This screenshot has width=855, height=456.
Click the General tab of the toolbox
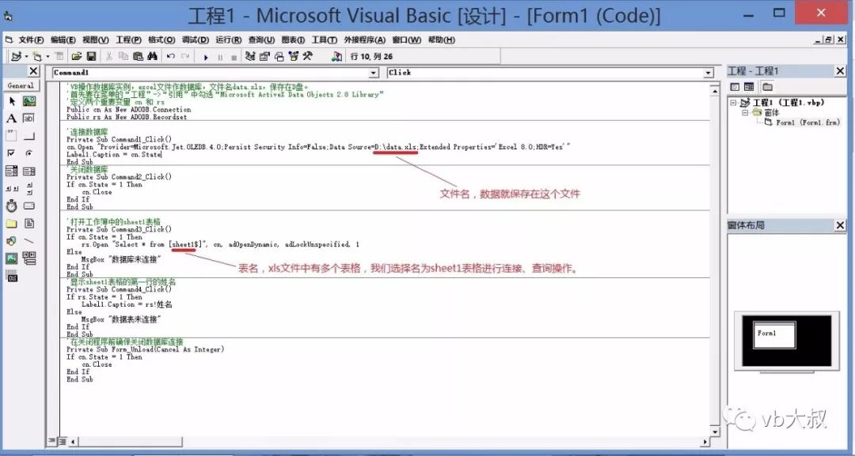[x=21, y=85]
